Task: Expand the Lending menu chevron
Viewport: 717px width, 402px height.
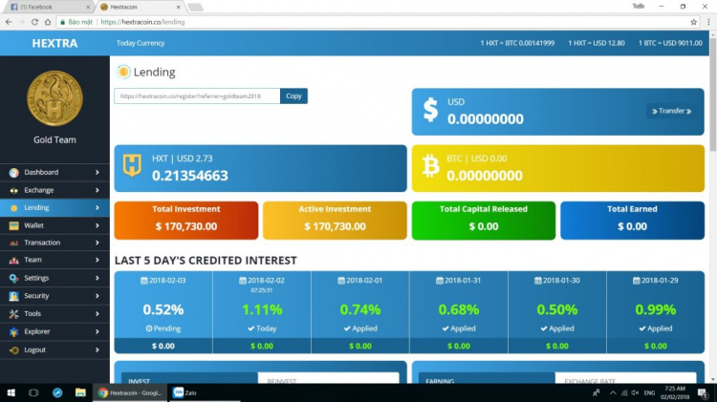Action: (98, 208)
